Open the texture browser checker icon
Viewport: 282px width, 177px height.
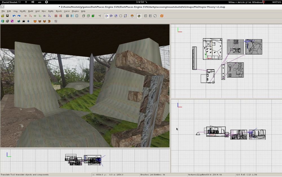155,16
